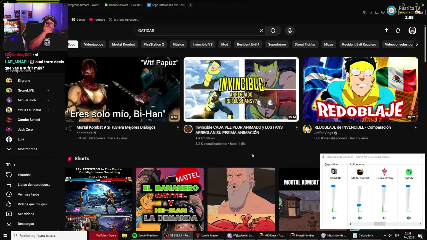Click the Spotify mixer app icon

(x=409, y=172)
